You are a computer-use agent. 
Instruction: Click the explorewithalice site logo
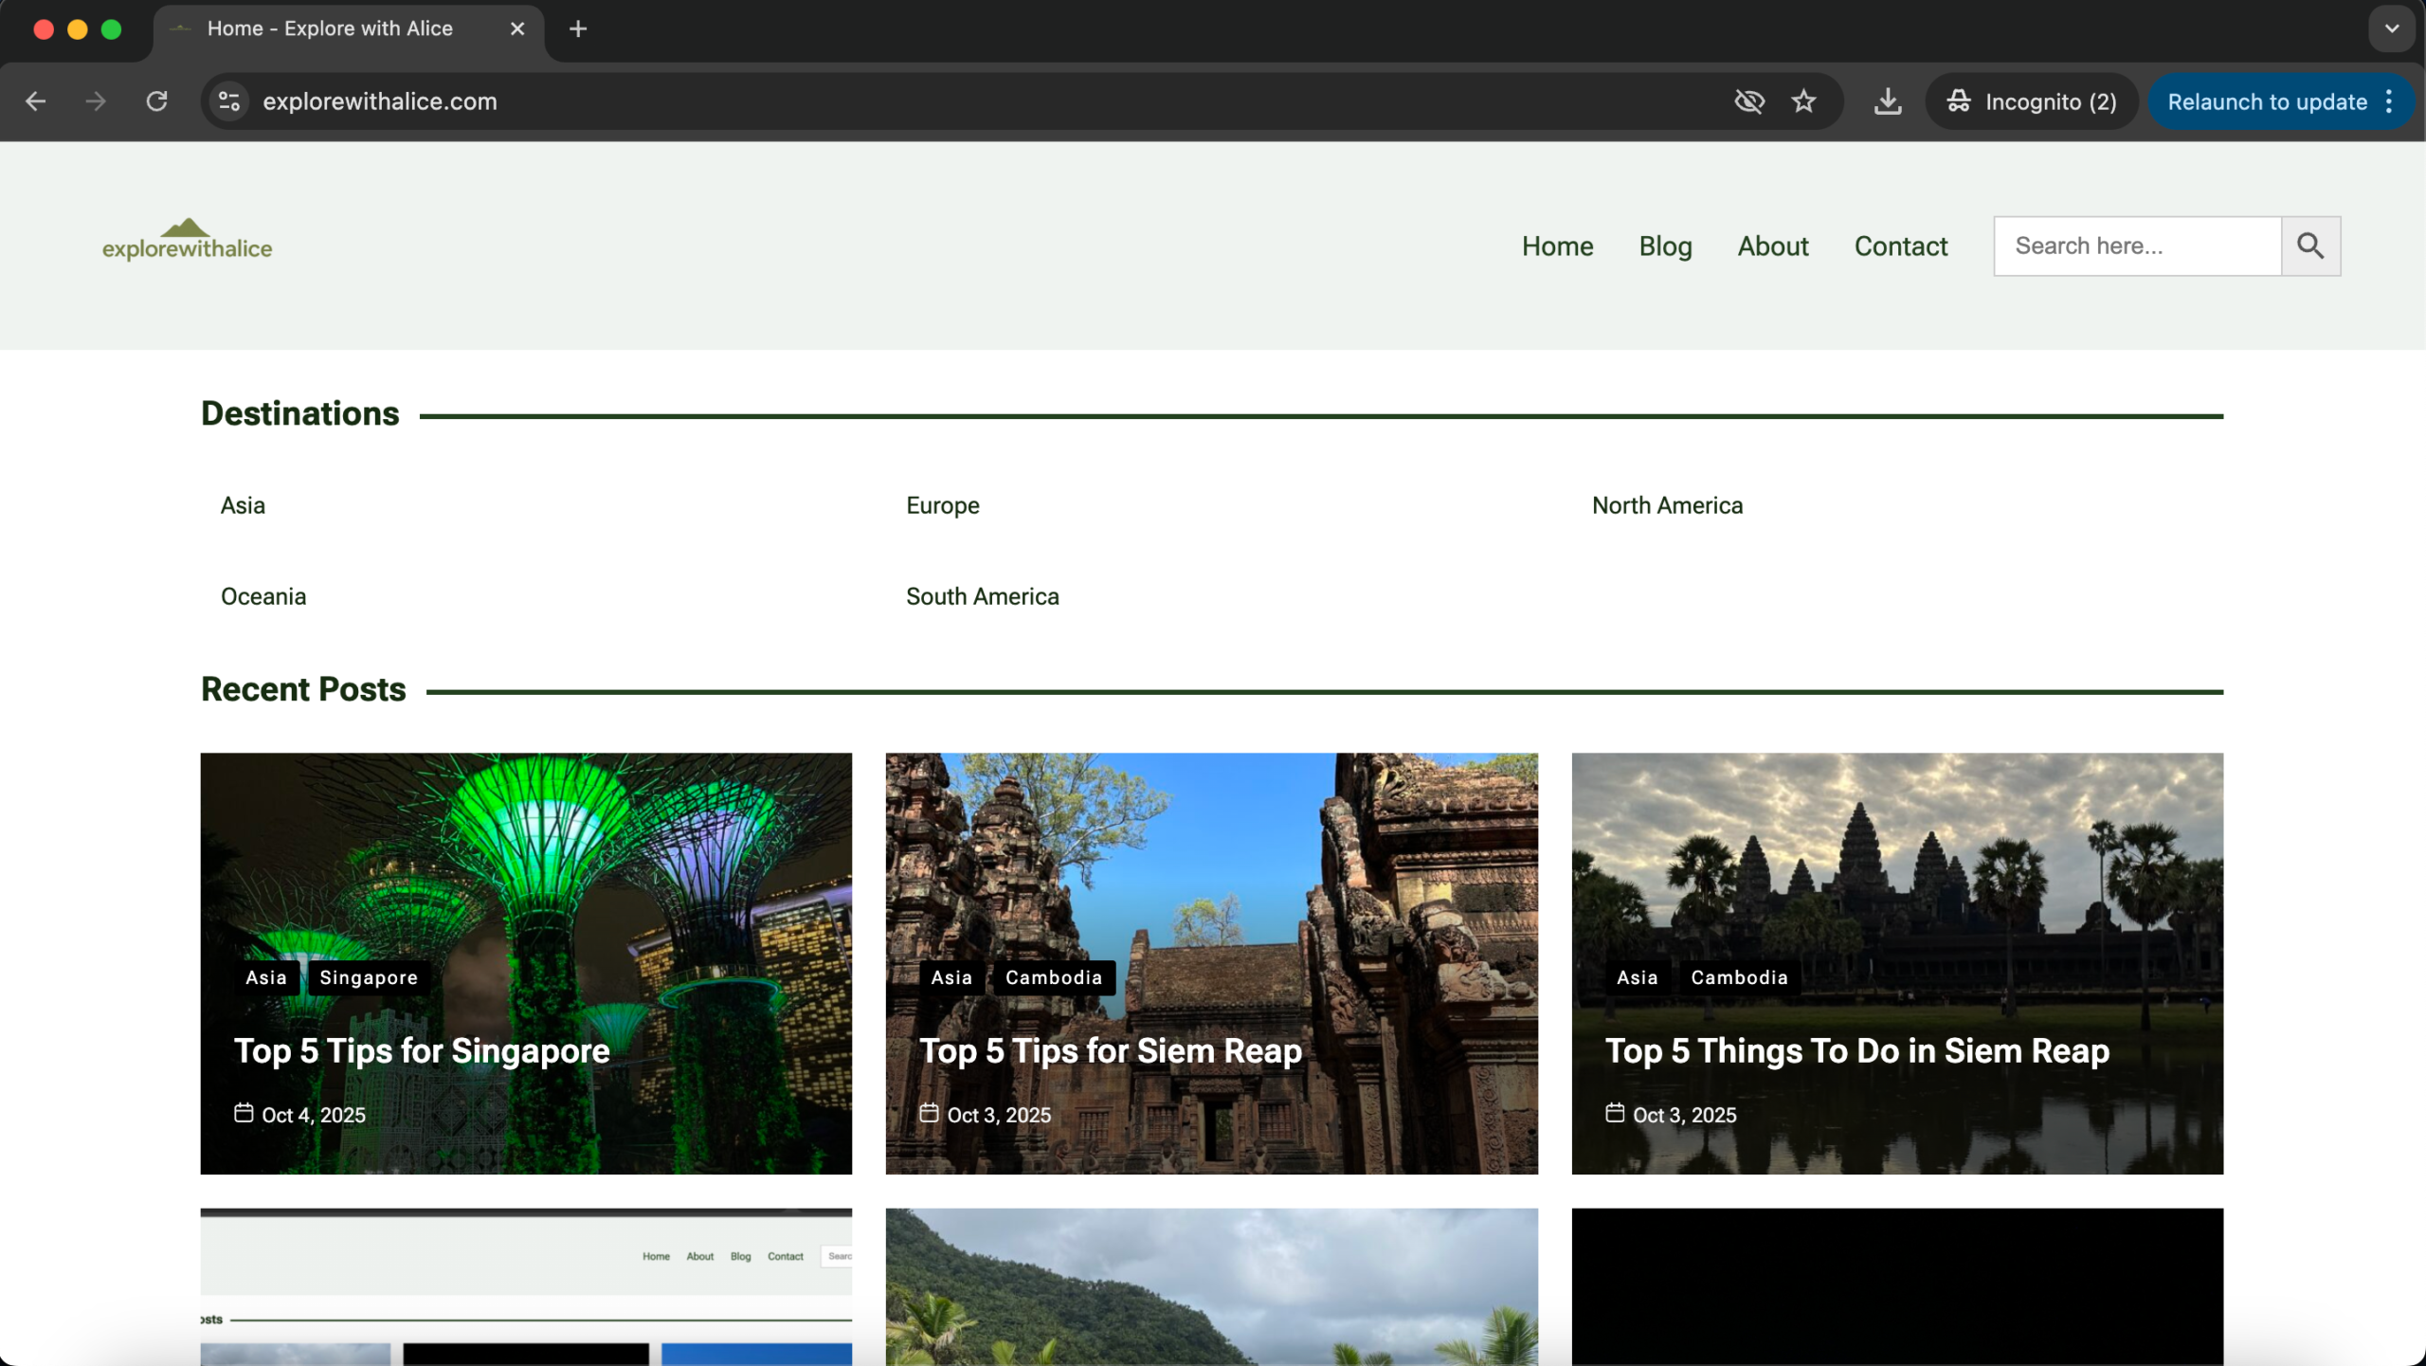pos(188,241)
